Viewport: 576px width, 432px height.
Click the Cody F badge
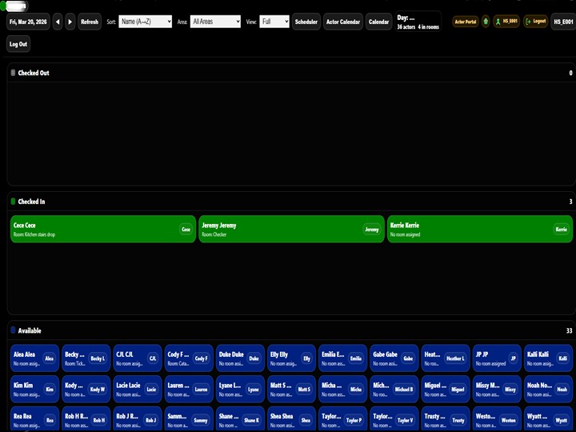201,358
